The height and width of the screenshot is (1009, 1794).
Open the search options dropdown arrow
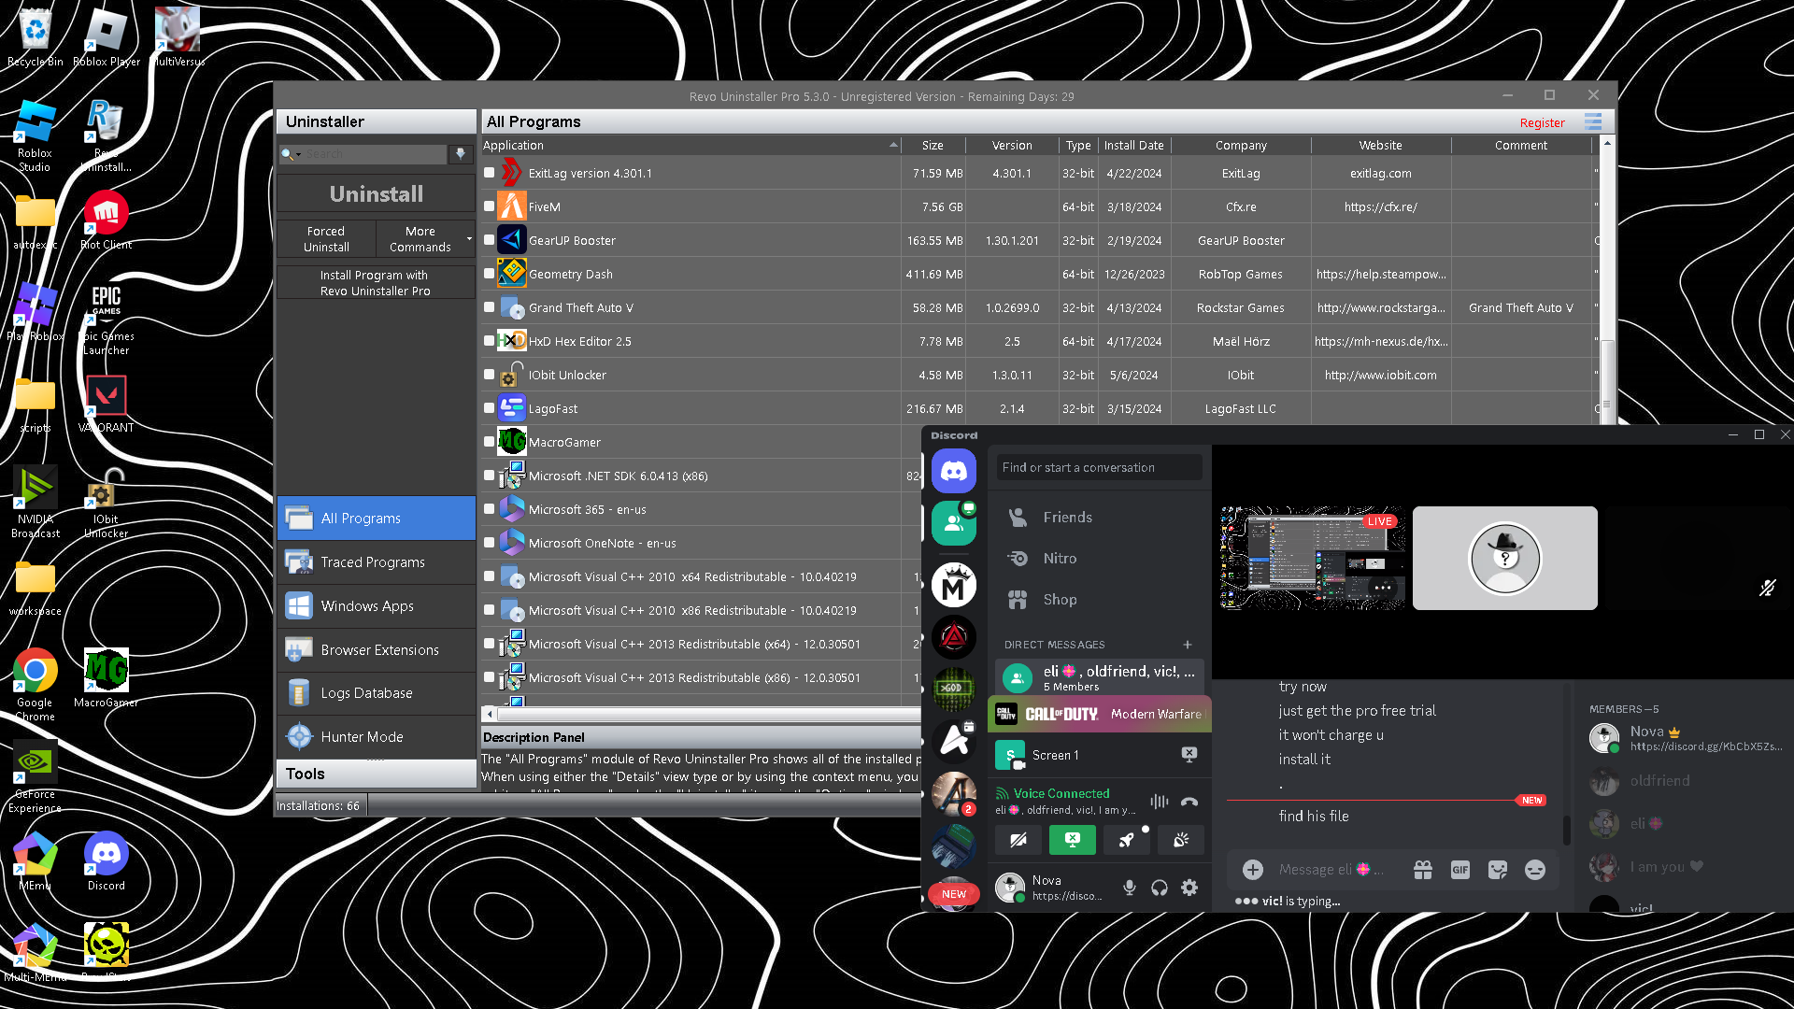pos(298,154)
